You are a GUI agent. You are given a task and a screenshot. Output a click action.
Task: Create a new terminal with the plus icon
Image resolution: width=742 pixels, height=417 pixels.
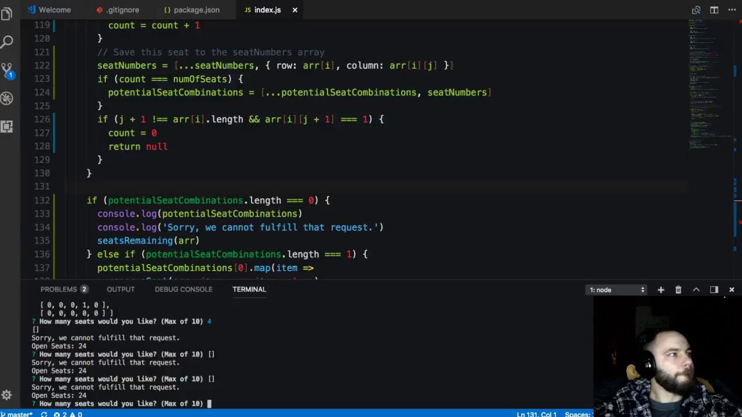click(x=661, y=290)
